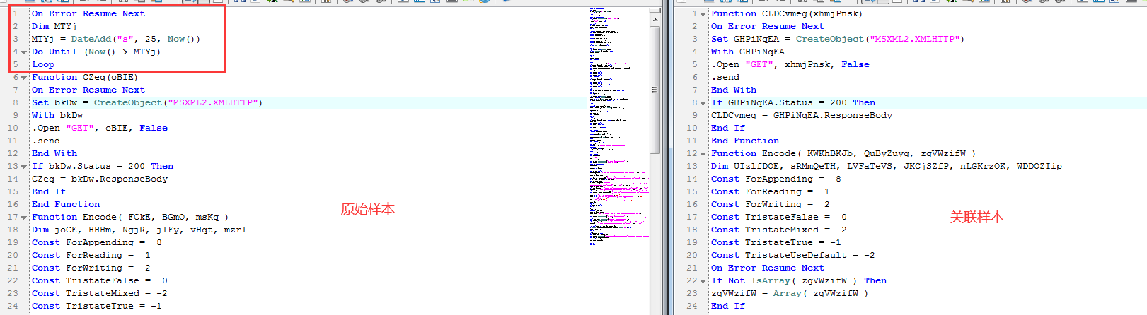Screen dimensions: 1147x315
Task: Collapse the Do Until fold on line 4
Action: [x=23, y=52]
